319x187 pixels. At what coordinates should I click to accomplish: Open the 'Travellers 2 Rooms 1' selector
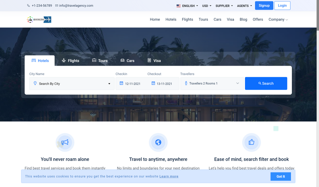pyautogui.click(x=211, y=83)
